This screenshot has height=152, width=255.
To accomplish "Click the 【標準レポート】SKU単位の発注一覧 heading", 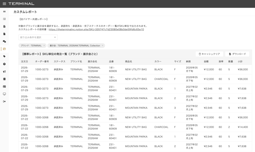I will [x=59, y=54].
